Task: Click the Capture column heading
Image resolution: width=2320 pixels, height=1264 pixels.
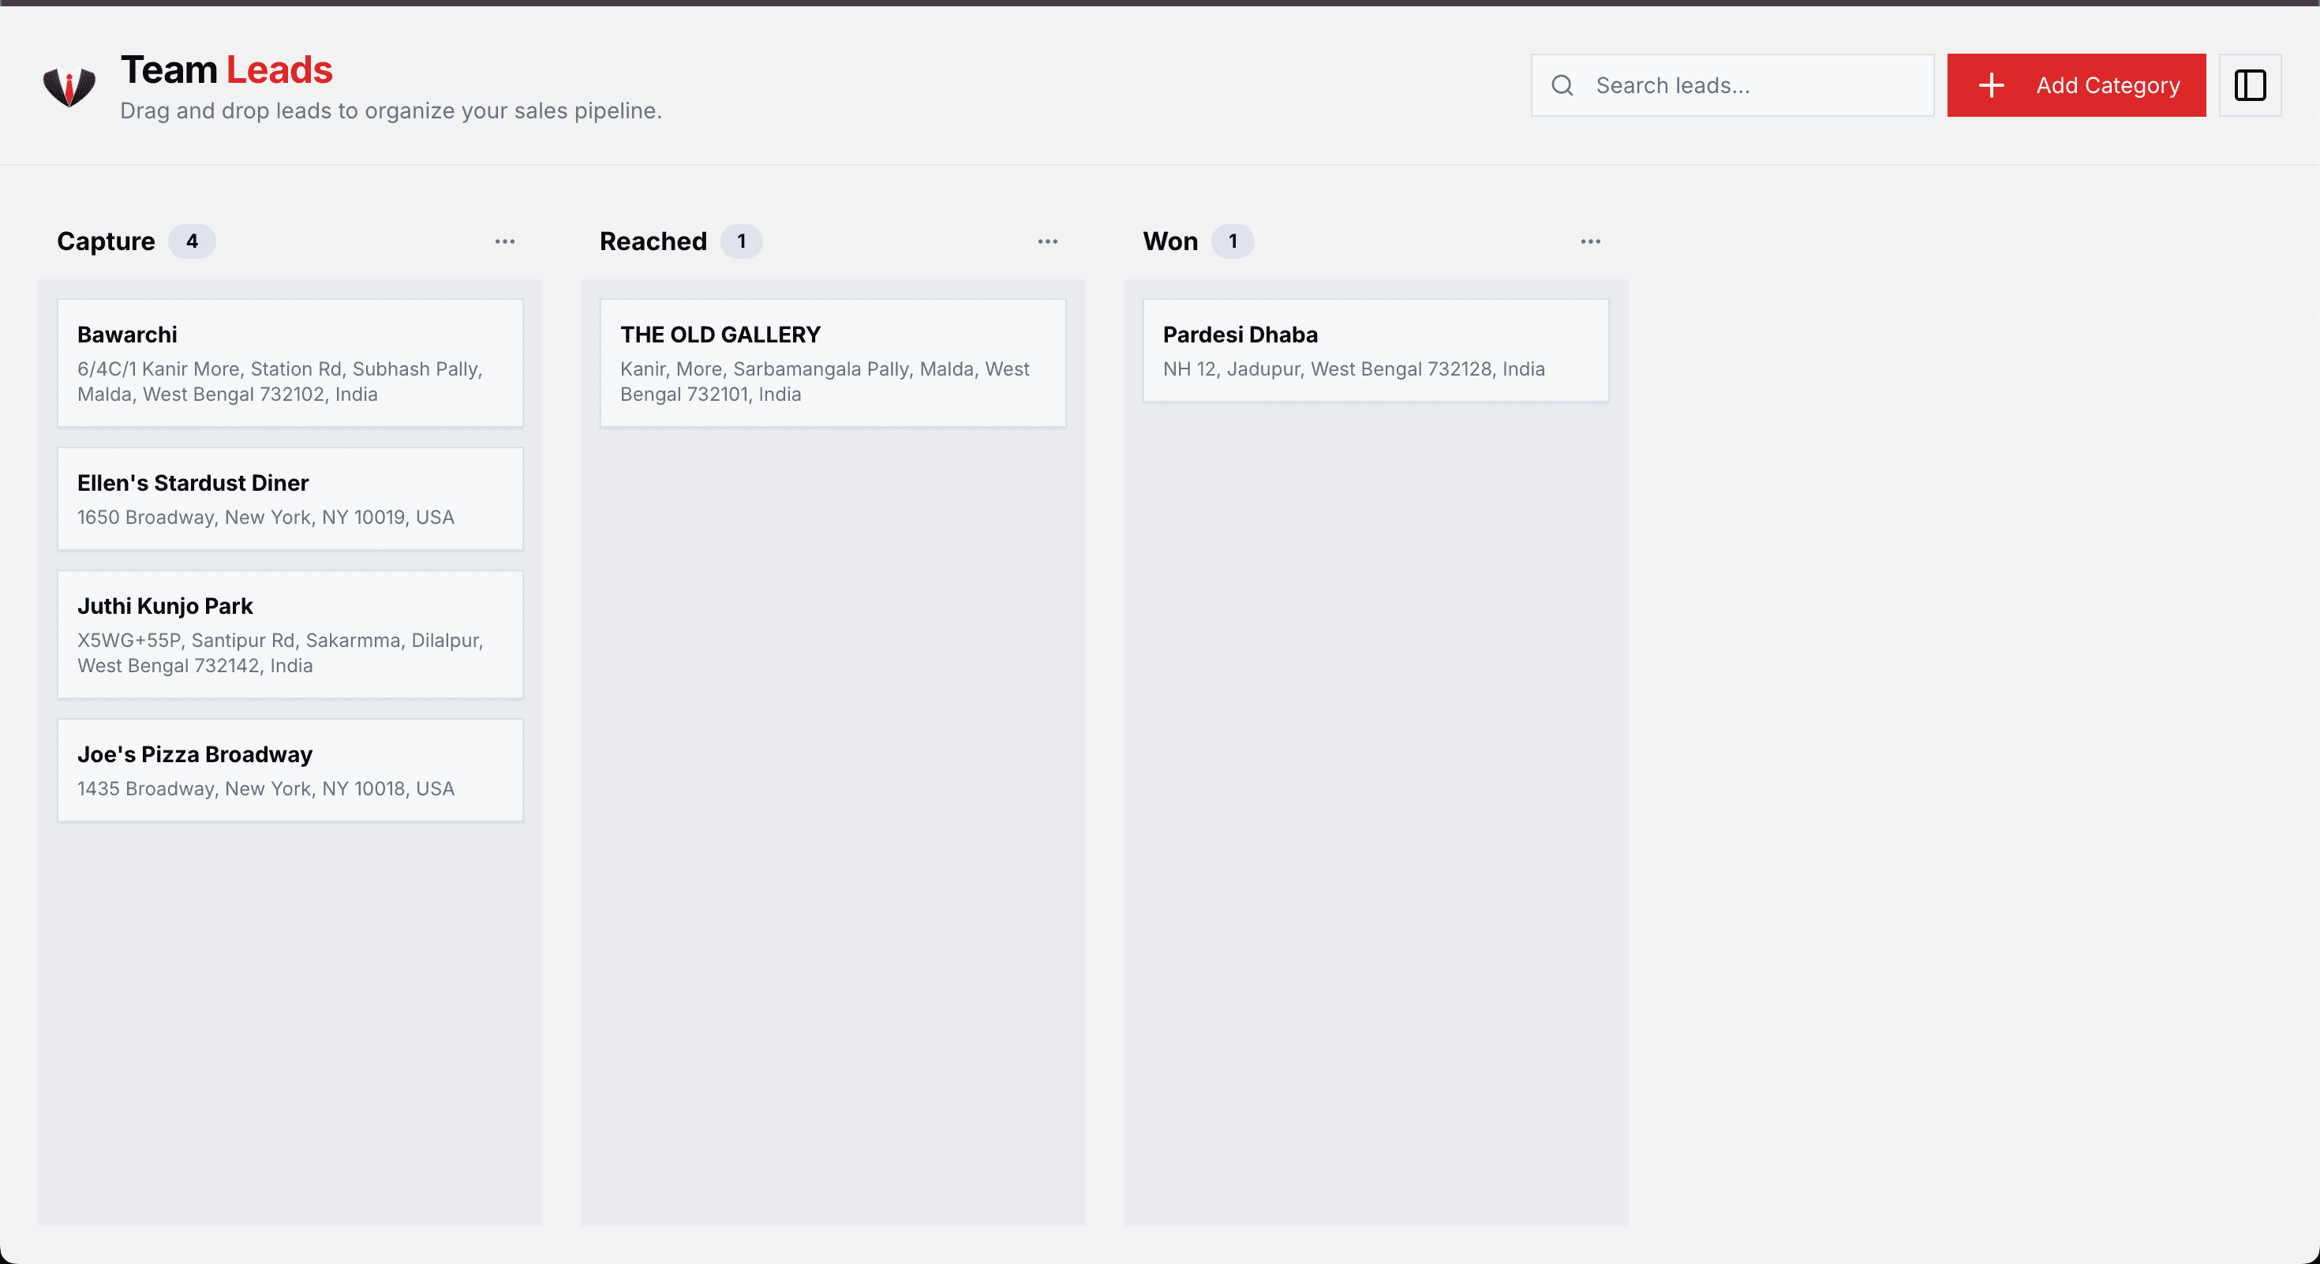Action: pos(107,241)
